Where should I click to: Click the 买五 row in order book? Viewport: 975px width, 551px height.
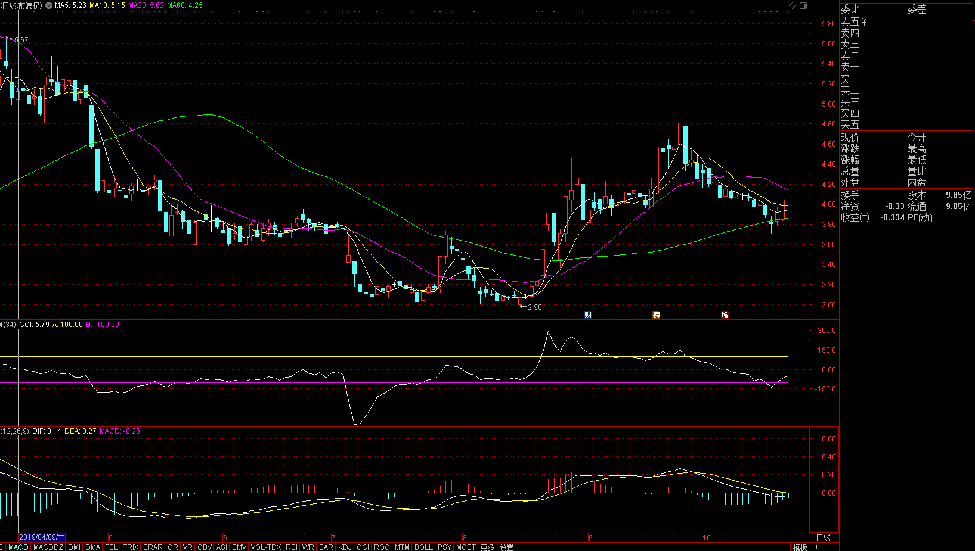click(x=906, y=124)
